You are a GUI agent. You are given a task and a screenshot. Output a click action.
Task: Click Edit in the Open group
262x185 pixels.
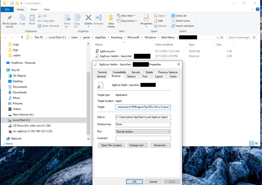159,21
